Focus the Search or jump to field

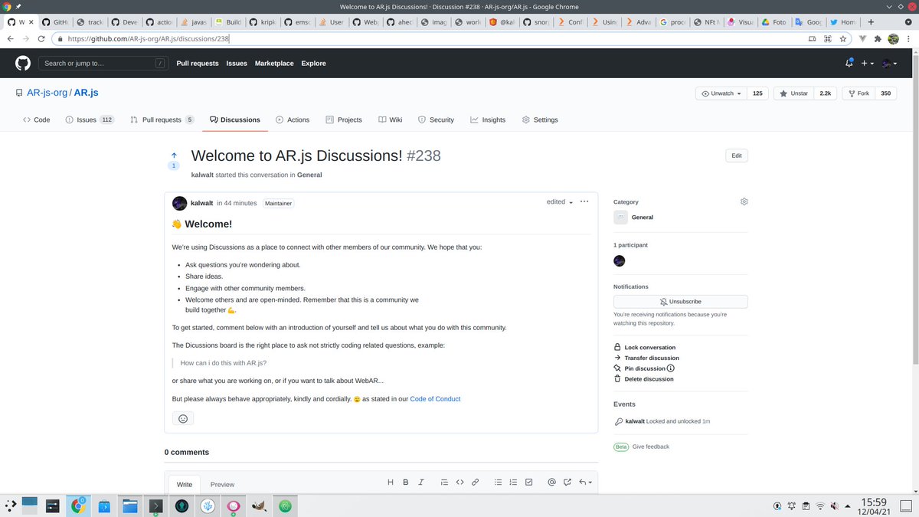click(x=103, y=64)
